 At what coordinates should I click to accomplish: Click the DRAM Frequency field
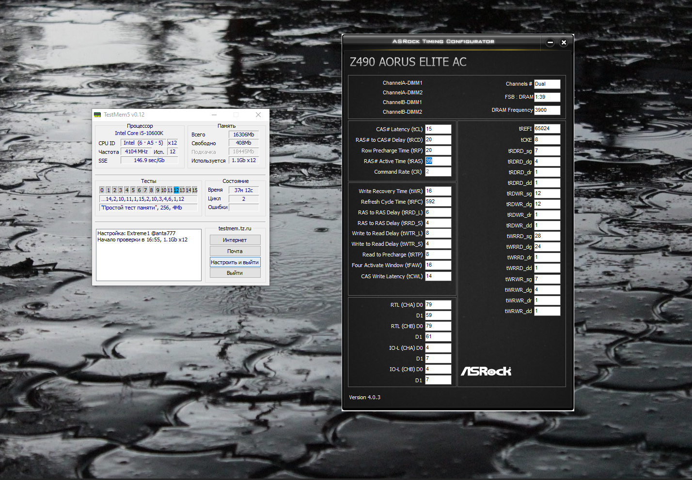(547, 110)
